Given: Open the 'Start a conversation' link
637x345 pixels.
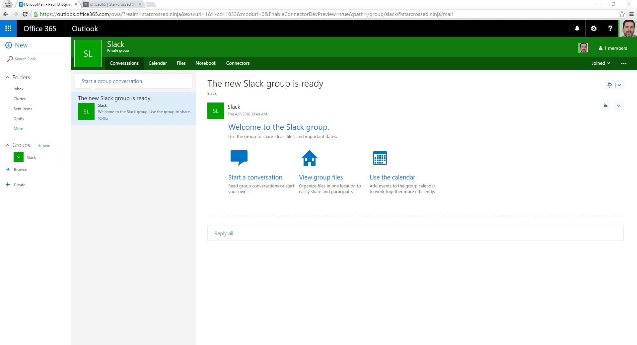Looking at the screenshot, I should click(x=255, y=177).
